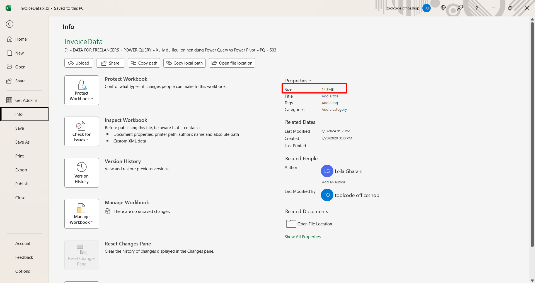
Task: Expand the Protect Workbook dropdown
Action: pyautogui.click(x=82, y=90)
